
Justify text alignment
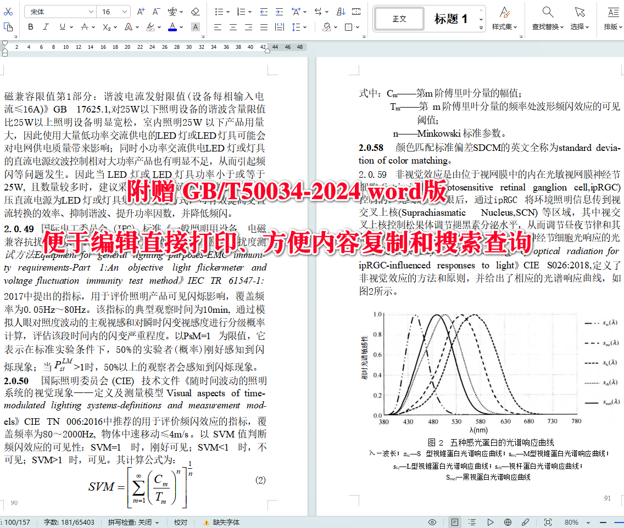(264, 27)
